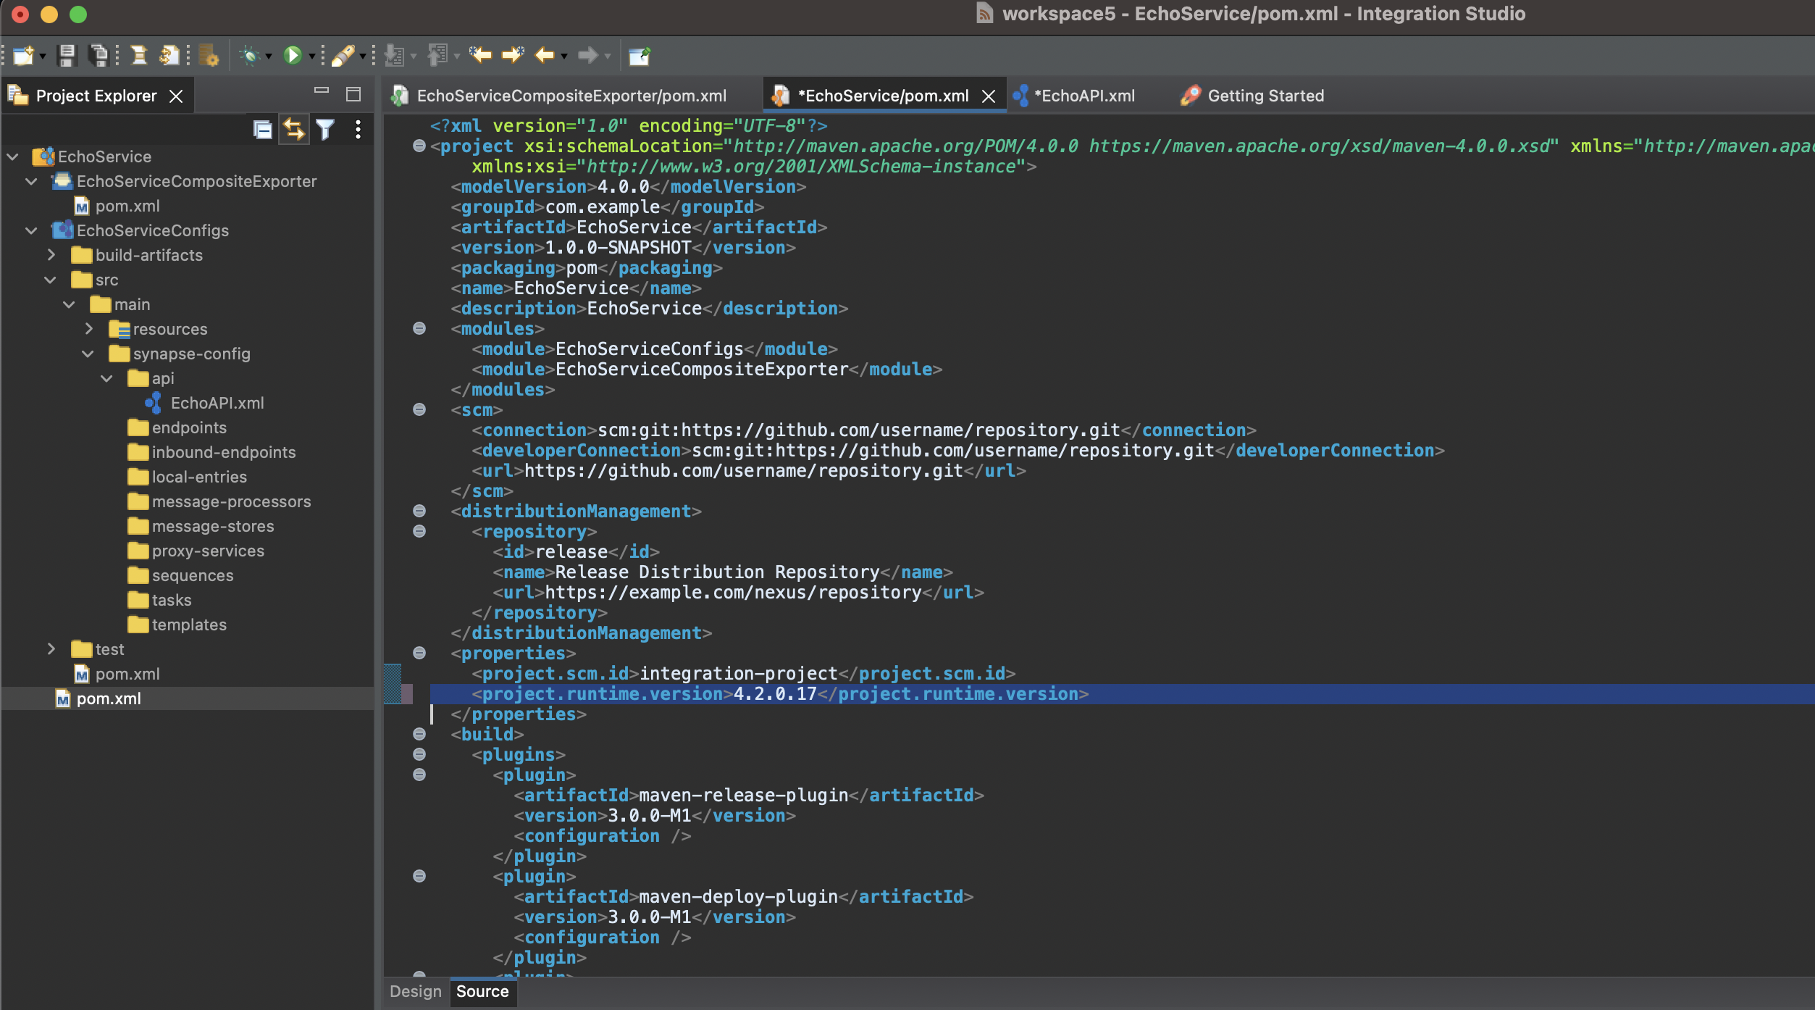
Task: Run with the green play icon
Action: pos(293,55)
